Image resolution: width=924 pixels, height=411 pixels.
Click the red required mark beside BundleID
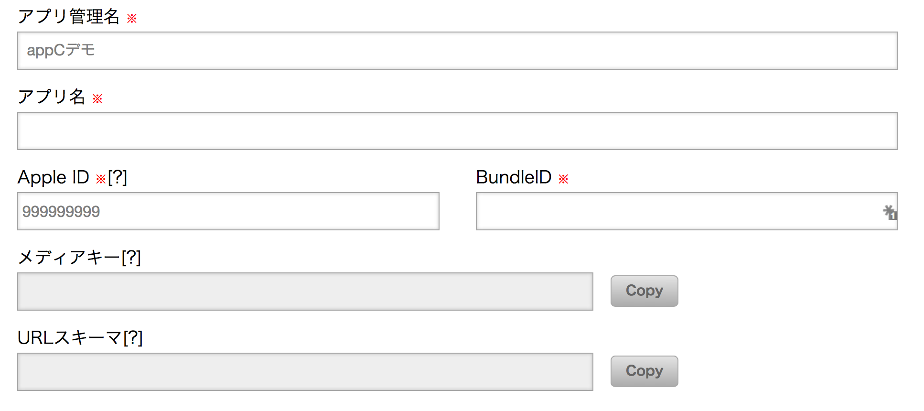pos(563,179)
